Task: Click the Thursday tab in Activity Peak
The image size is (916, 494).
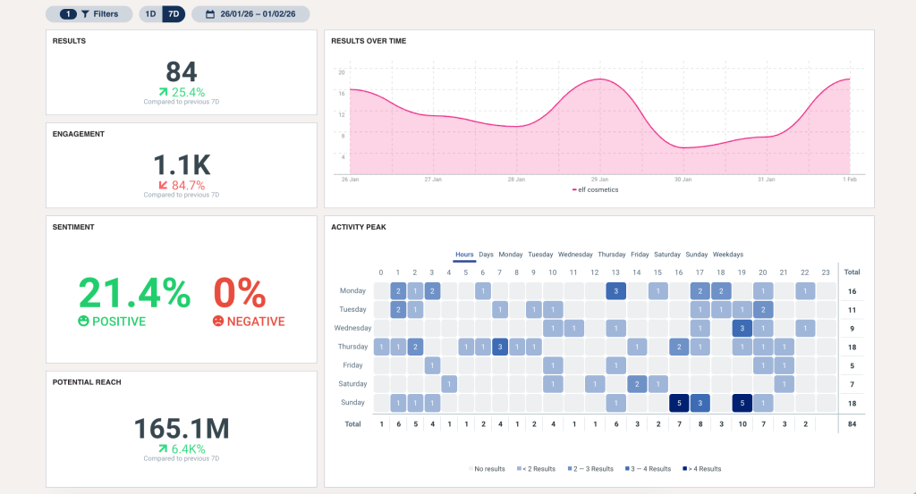Action: pos(611,255)
